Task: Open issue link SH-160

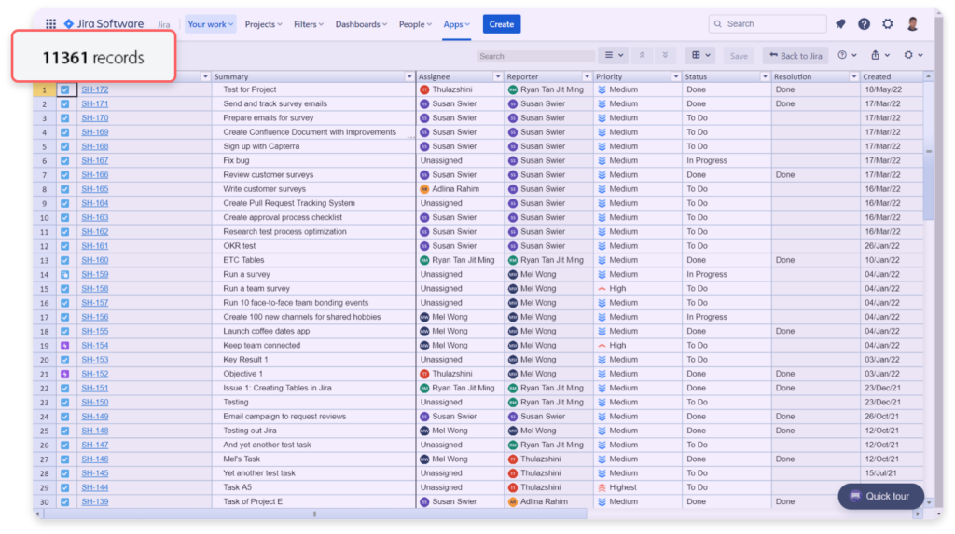Action: point(95,260)
